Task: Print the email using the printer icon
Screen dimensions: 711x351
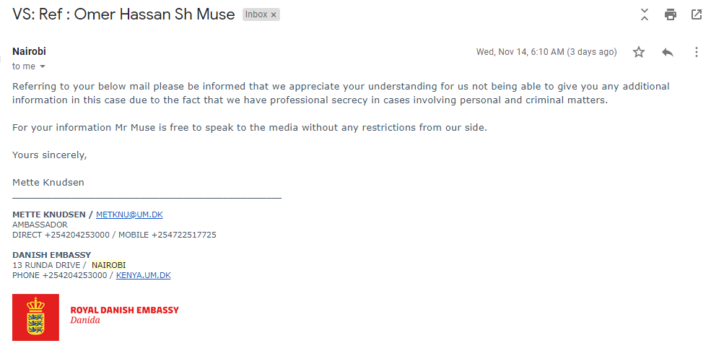Action: pyautogui.click(x=670, y=14)
